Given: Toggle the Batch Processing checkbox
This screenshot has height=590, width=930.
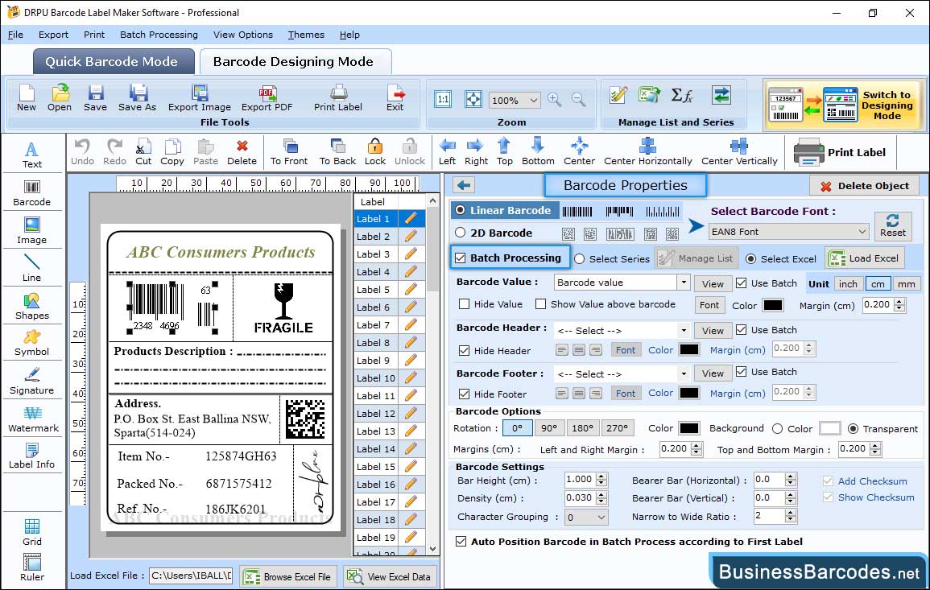Looking at the screenshot, I should pos(461,258).
